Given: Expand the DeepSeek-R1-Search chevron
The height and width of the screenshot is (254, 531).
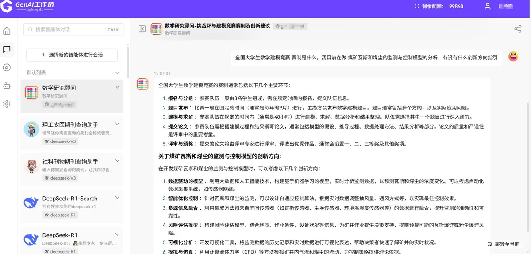Looking at the screenshot, I should 117,198.
